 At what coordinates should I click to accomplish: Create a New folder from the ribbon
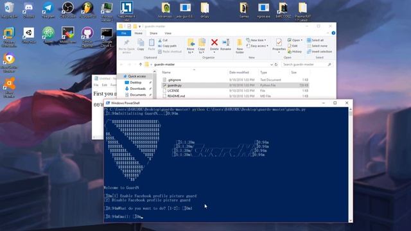pos(240,46)
